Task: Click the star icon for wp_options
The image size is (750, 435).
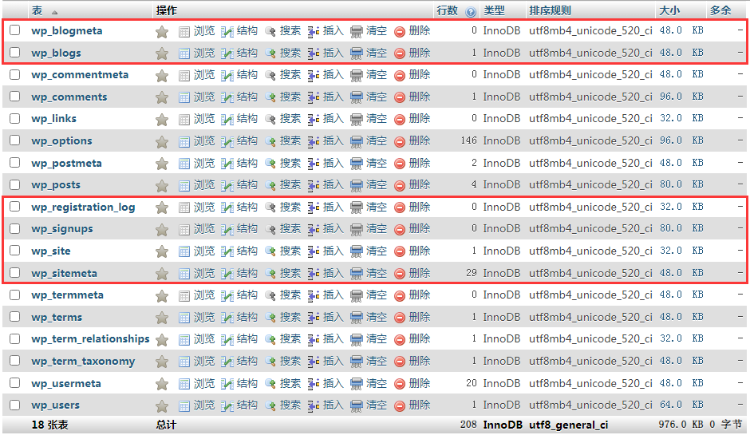Action: click(x=162, y=141)
